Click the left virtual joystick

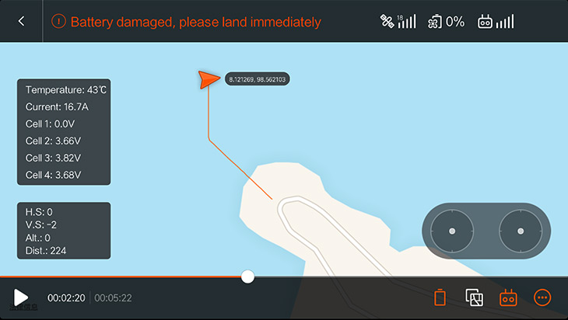pos(452,231)
